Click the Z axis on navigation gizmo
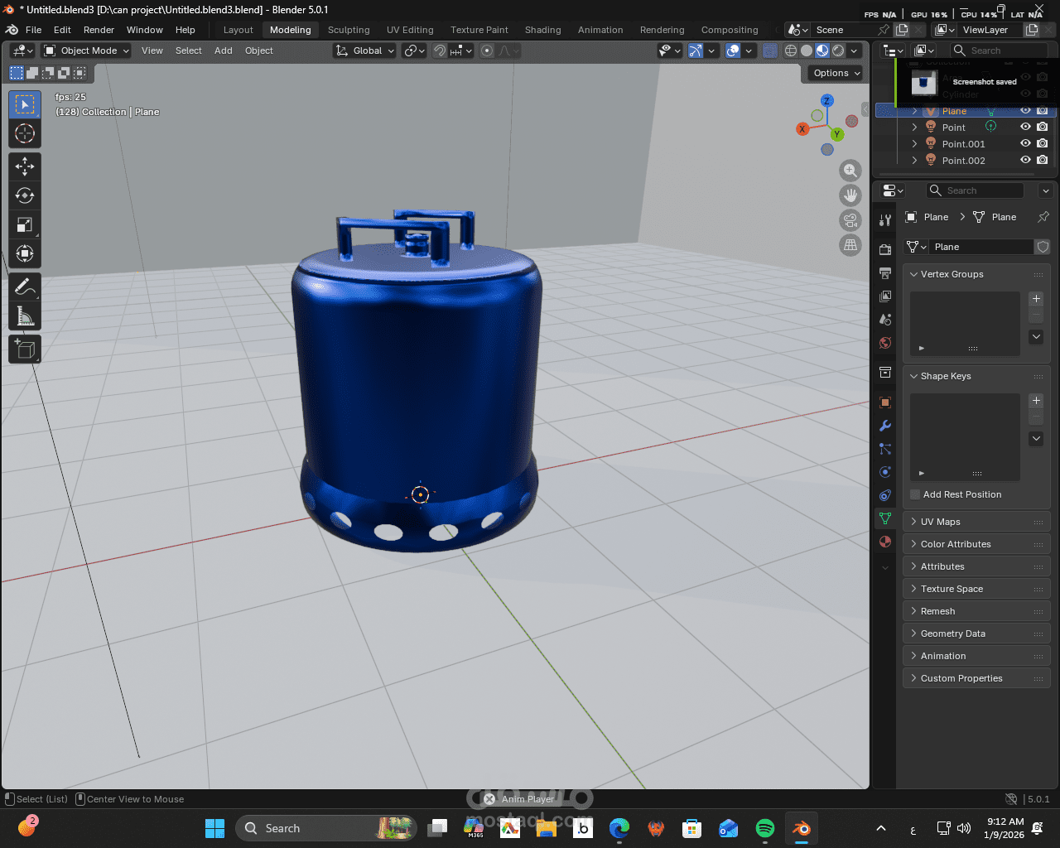This screenshot has width=1060, height=848. coord(827,100)
